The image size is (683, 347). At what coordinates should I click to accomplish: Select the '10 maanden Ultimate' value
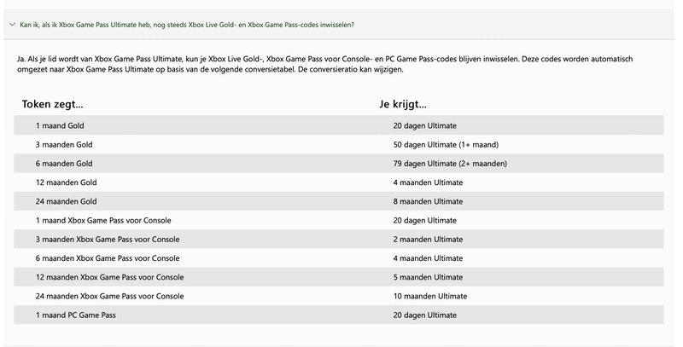point(430,296)
